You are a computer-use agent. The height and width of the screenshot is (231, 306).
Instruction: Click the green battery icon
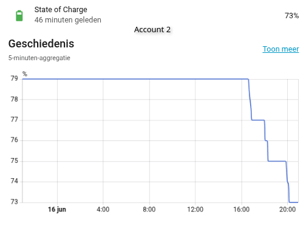tap(19, 16)
